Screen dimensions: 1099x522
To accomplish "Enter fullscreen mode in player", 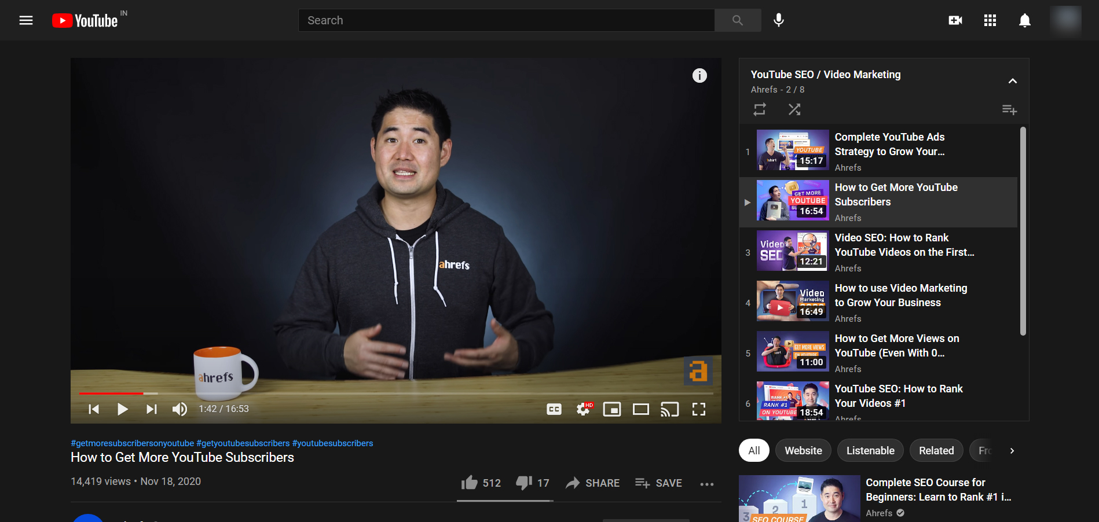I will pyautogui.click(x=699, y=409).
